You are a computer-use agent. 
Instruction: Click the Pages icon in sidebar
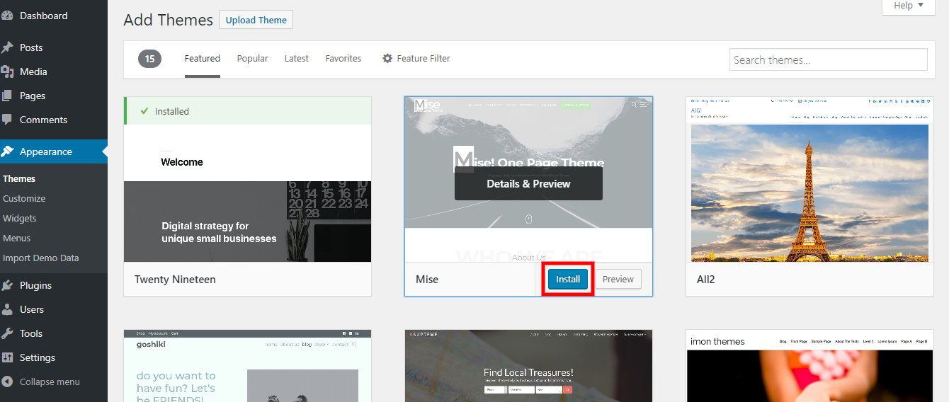point(8,96)
